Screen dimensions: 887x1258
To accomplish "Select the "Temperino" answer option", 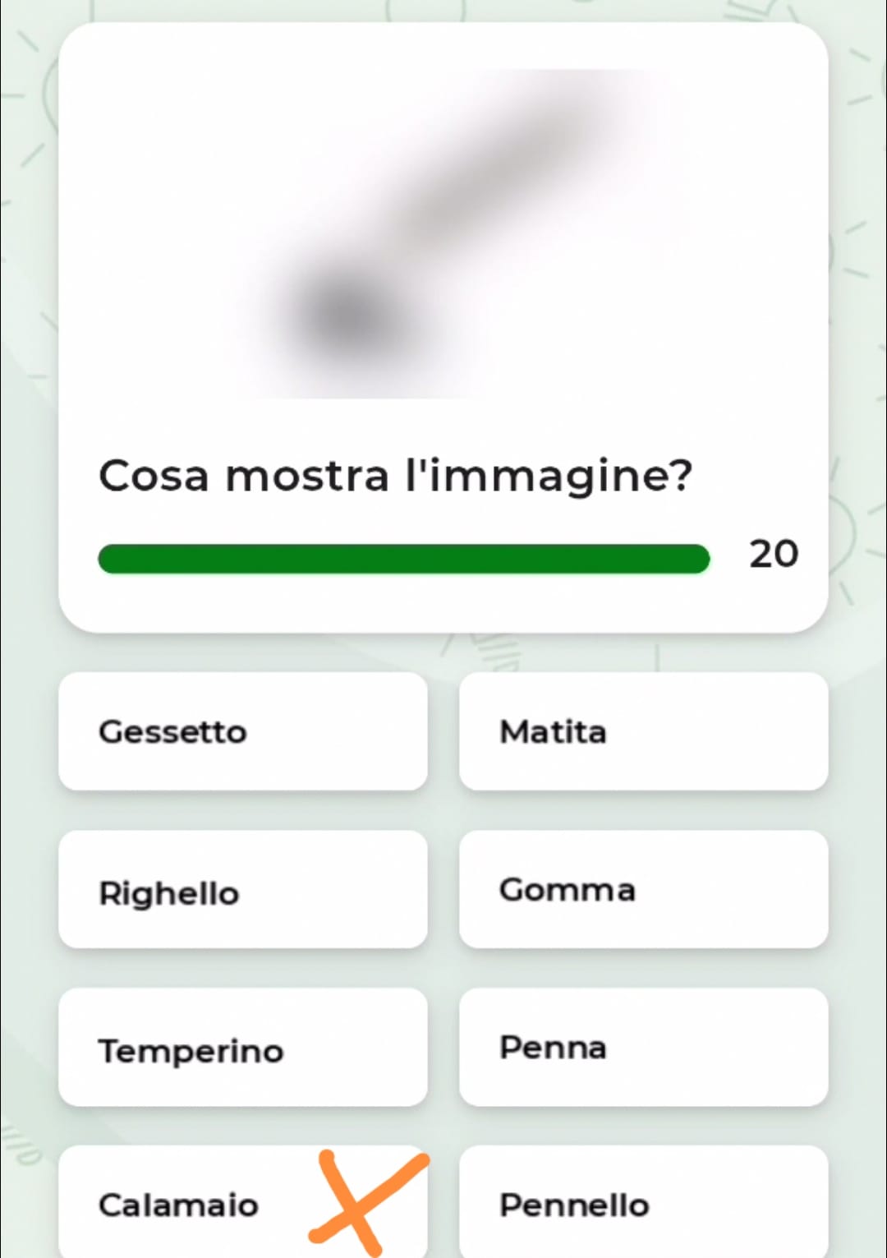I will coord(243,1047).
